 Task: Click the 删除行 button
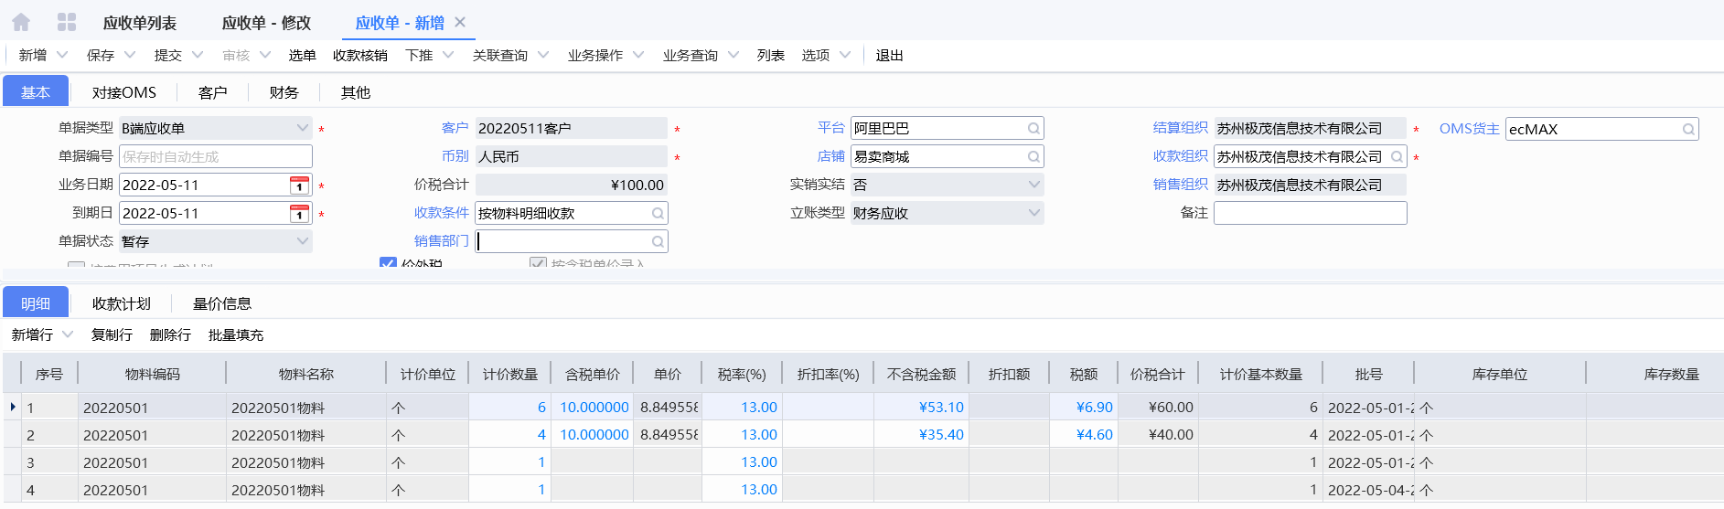tap(170, 334)
